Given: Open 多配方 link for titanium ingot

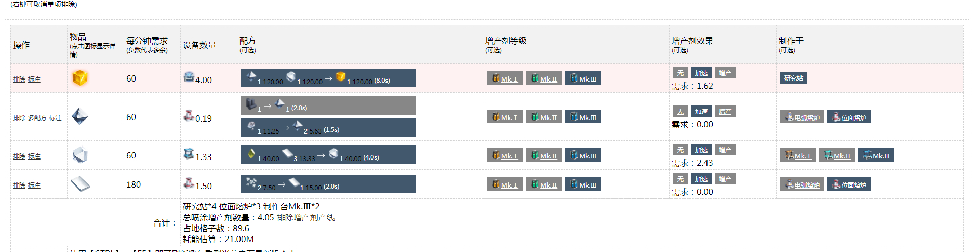Looking at the screenshot, I should tap(37, 118).
